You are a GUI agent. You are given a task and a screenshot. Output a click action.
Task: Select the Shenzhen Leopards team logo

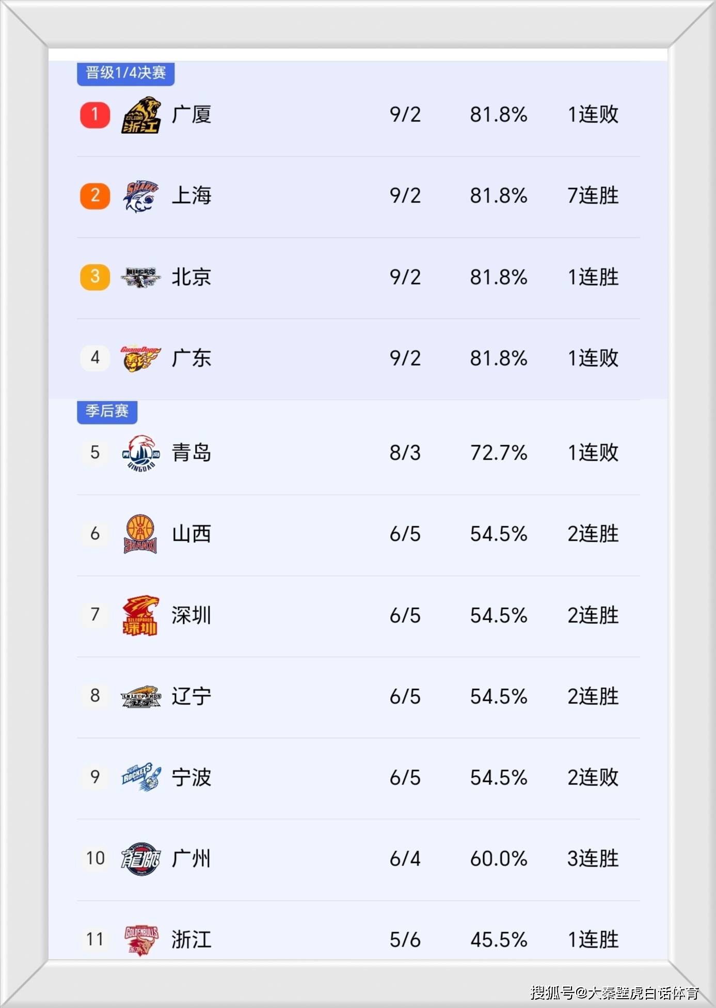coord(140,615)
